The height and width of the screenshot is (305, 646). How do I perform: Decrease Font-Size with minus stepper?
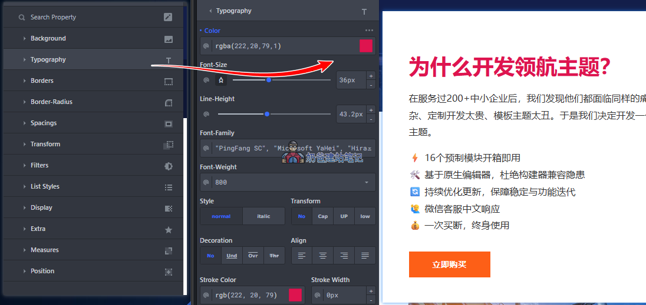click(371, 85)
